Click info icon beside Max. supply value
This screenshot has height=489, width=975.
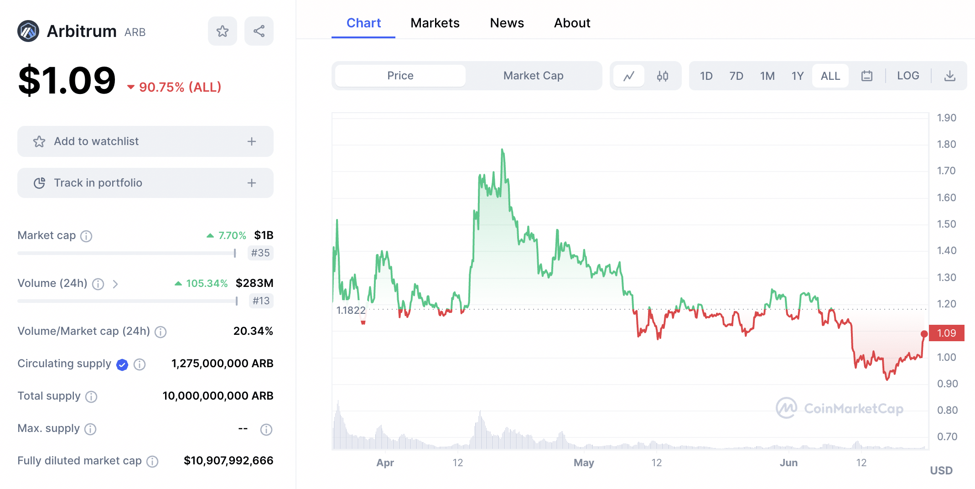pyautogui.click(x=266, y=430)
